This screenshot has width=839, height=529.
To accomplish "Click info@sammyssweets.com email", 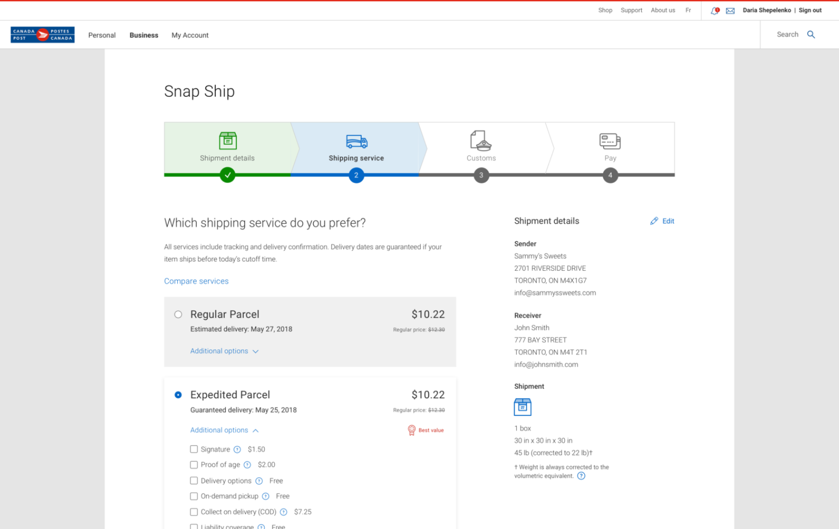I will coord(555,293).
